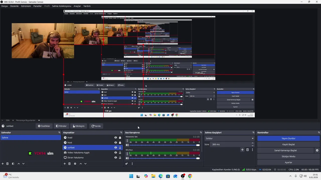This screenshot has width=321, height=180.
Task: Open Pencereye Boyutlandır scaling dropdown
Action: click(28, 120)
